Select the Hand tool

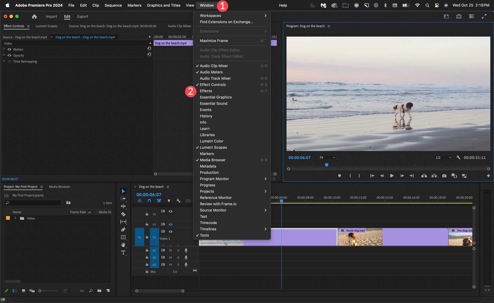click(x=123, y=245)
